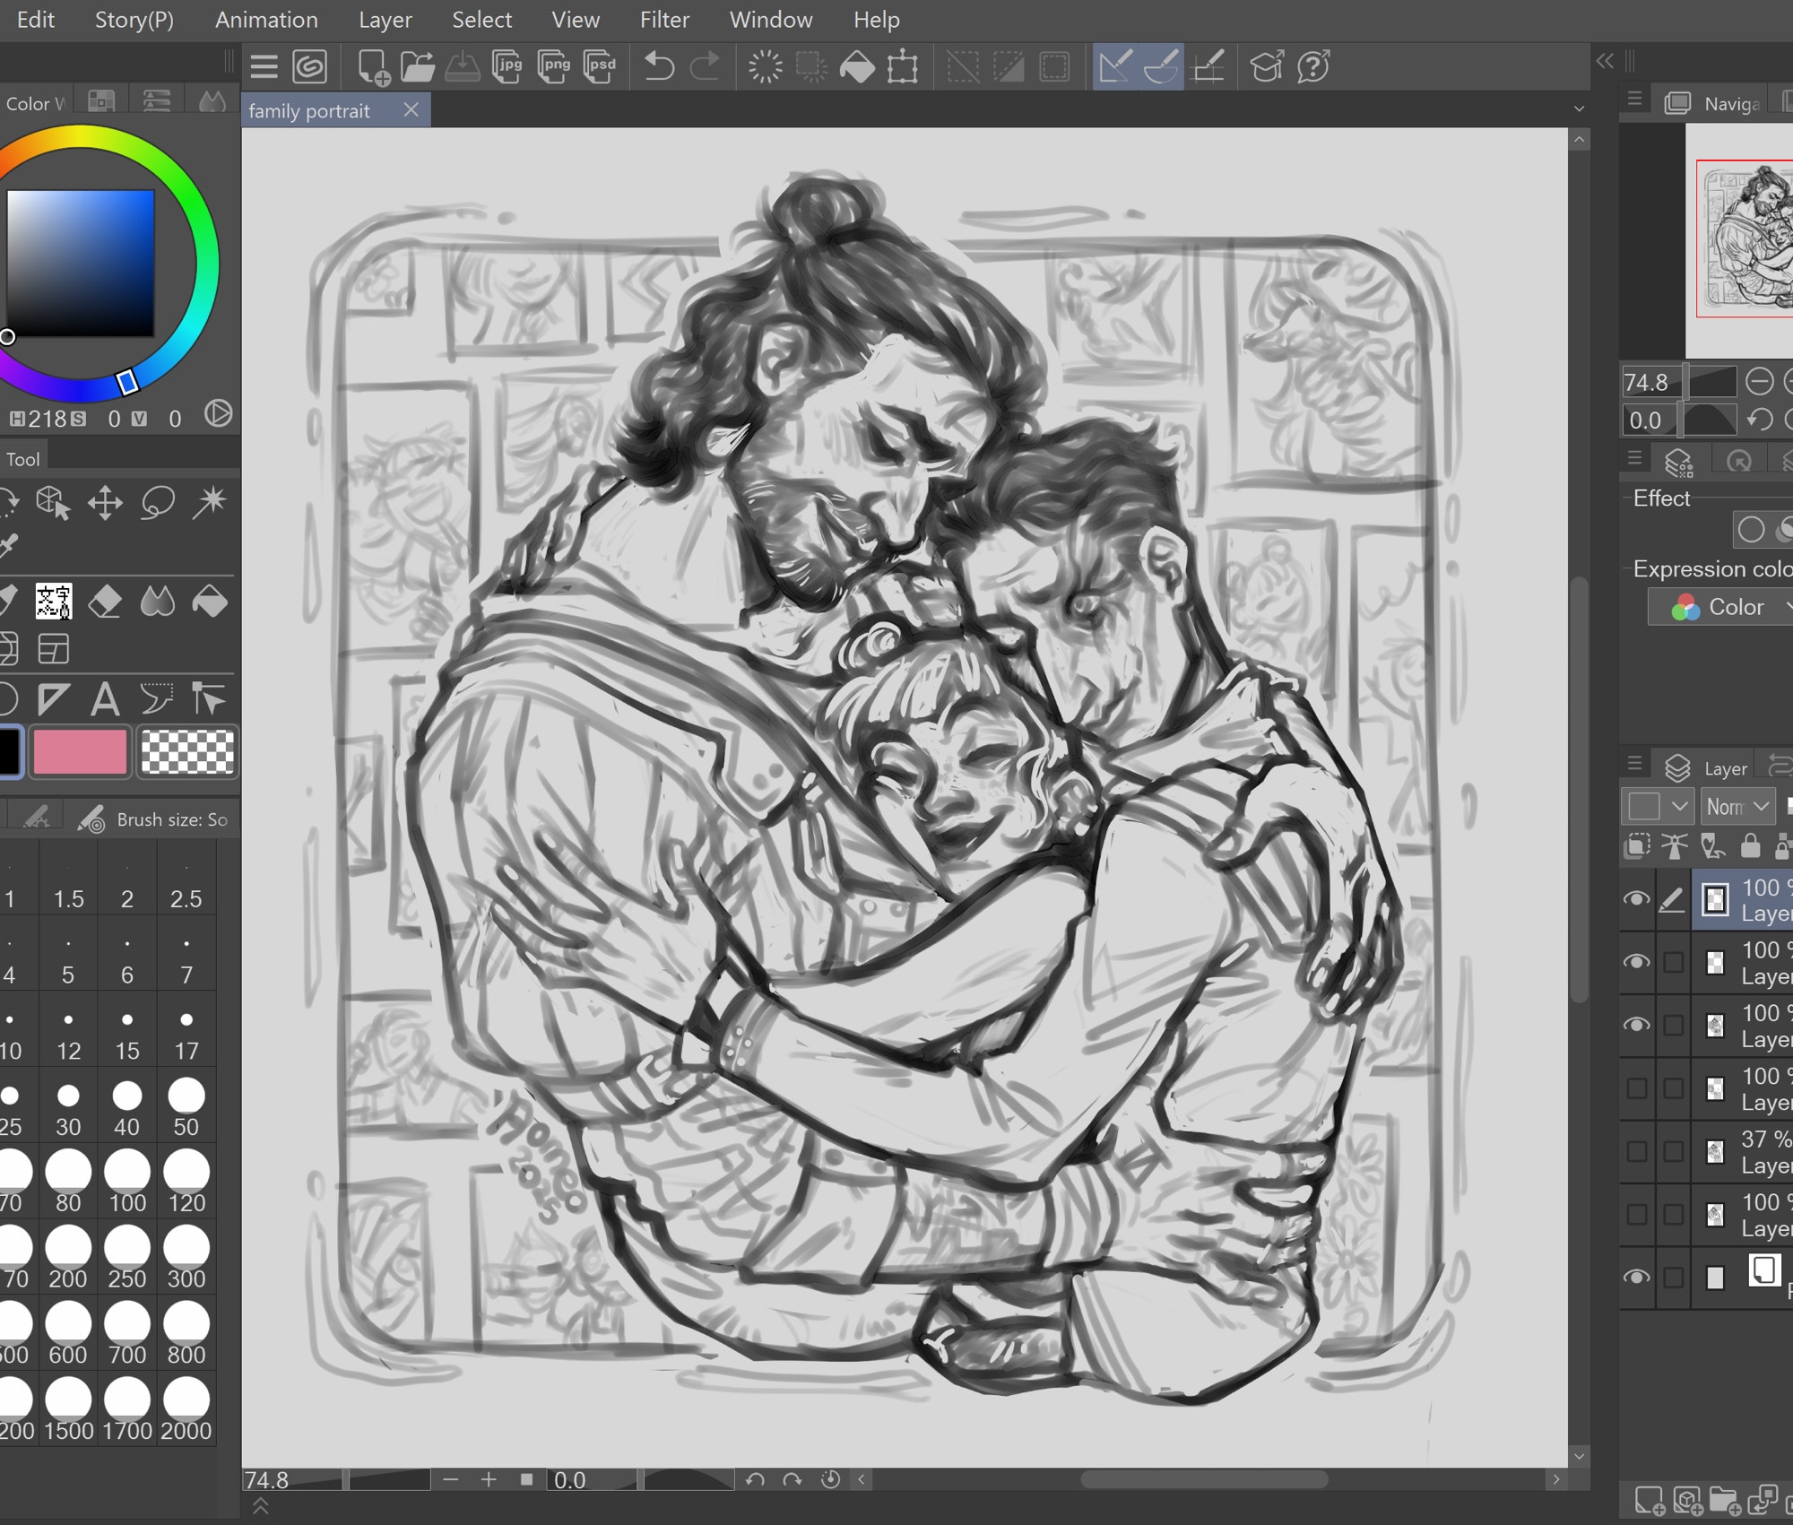The height and width of the screenshot is (1525, 1793).
Task: Export as jpg from the command bar
Action: point(507,67)
